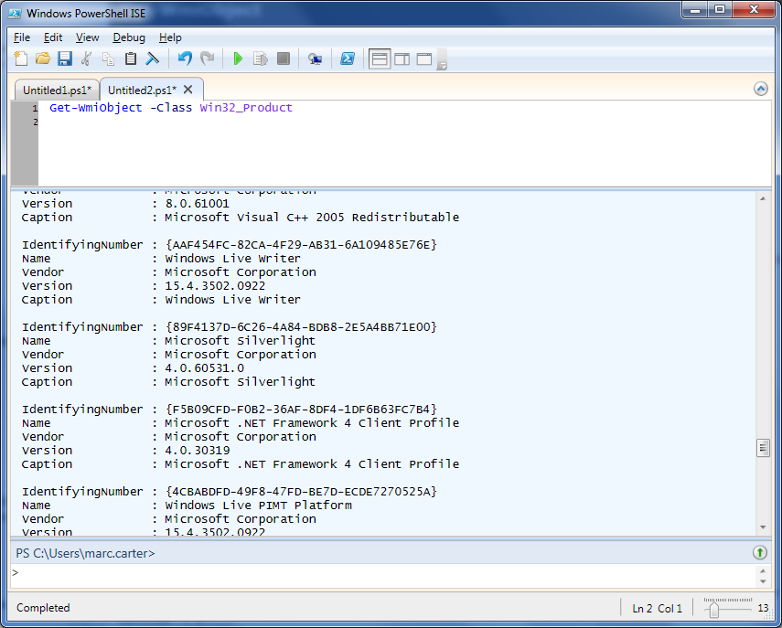Open the Help menu
This screenshot has width=782, height=628.
pyautogui.click(x=170, y=37)
